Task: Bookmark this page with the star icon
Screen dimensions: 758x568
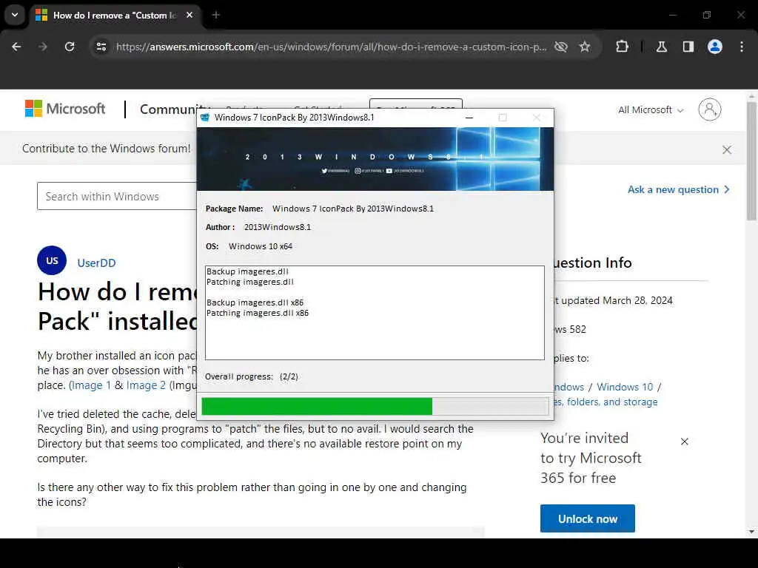Action: 585,47
